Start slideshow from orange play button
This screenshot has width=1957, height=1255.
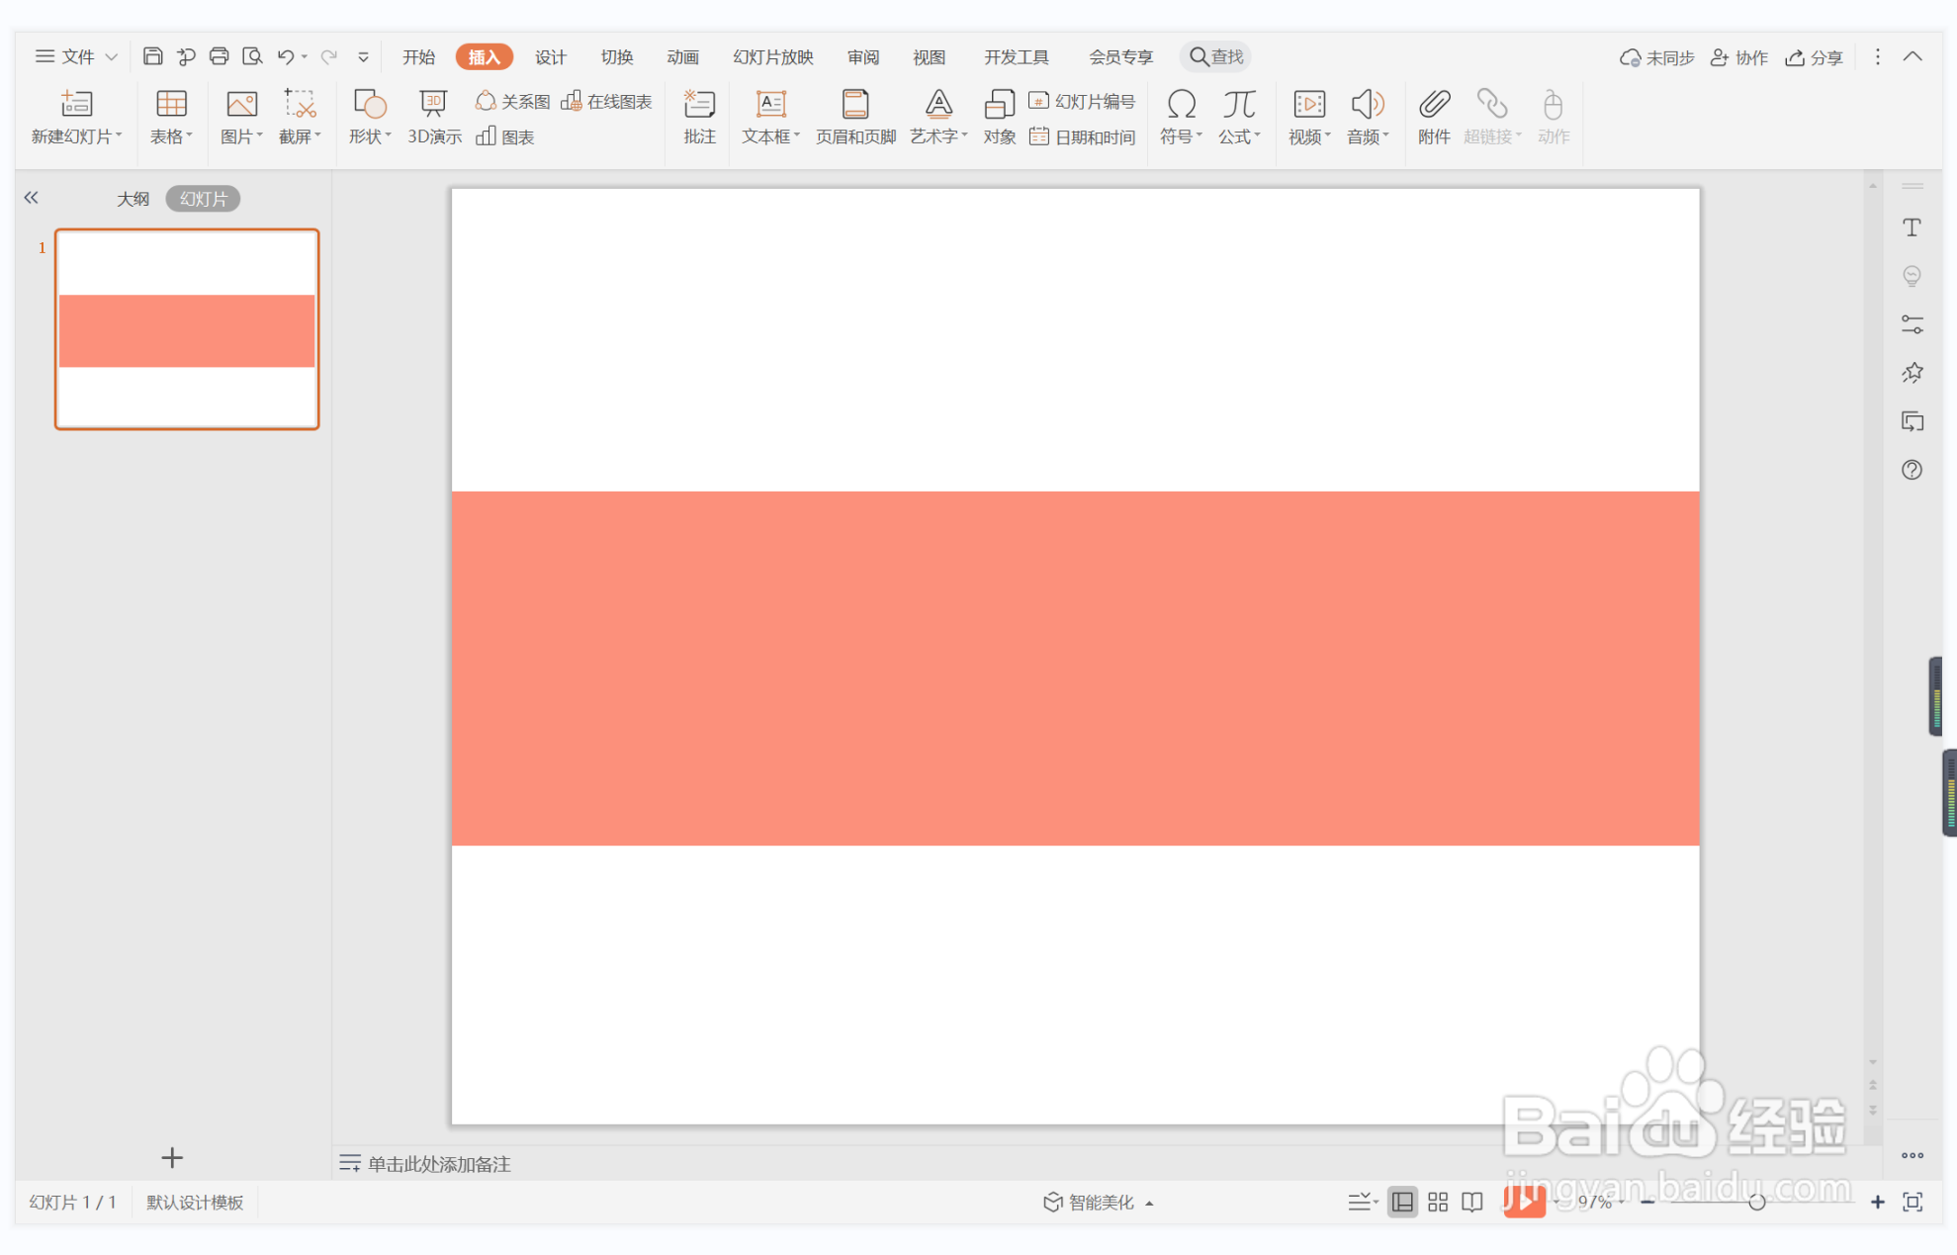[1523, 1202]
